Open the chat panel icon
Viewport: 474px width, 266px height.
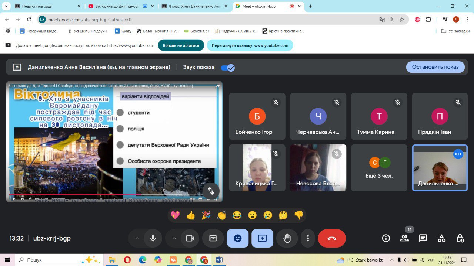point(423,238)
